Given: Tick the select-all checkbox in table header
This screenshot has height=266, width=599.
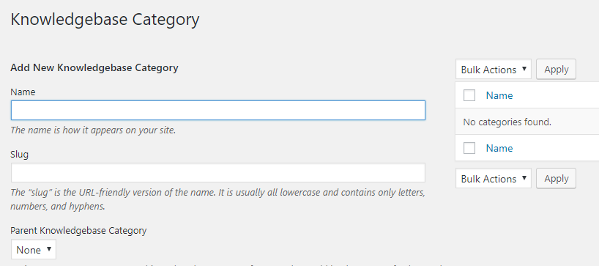Looking at the screenshot, I should coord(469,95).
